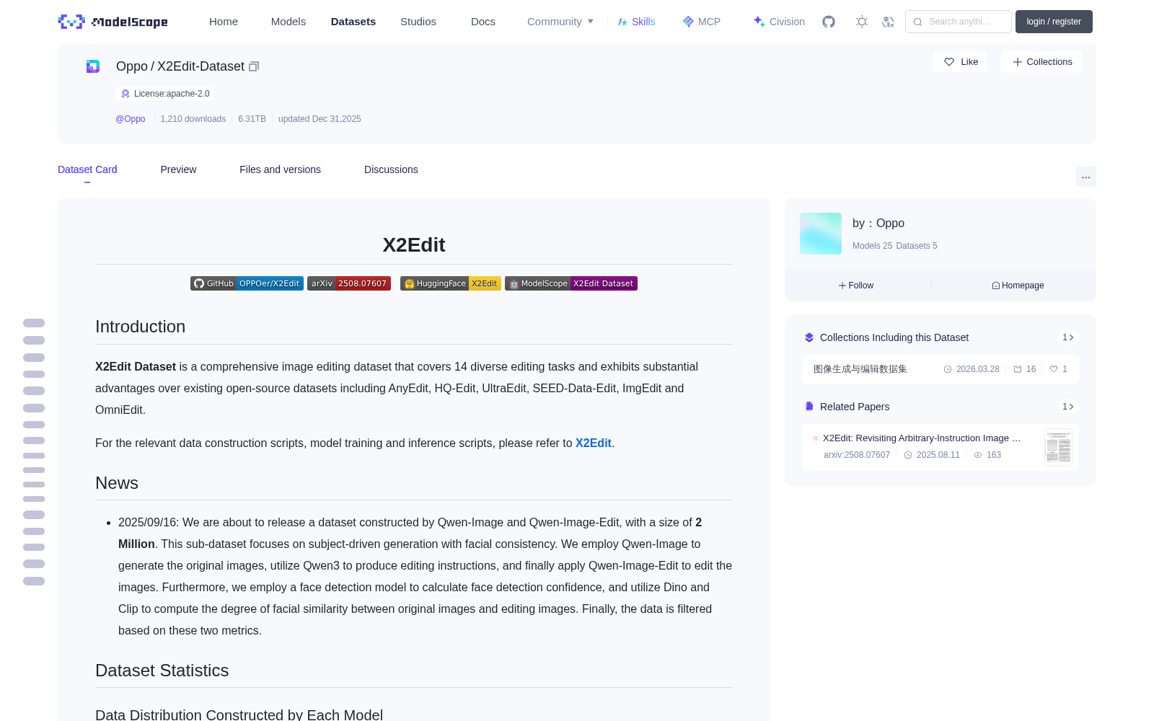Expand the Related Papers count arrow
The height and width of the screenshot is (721, 1154).
(1068, 407)
